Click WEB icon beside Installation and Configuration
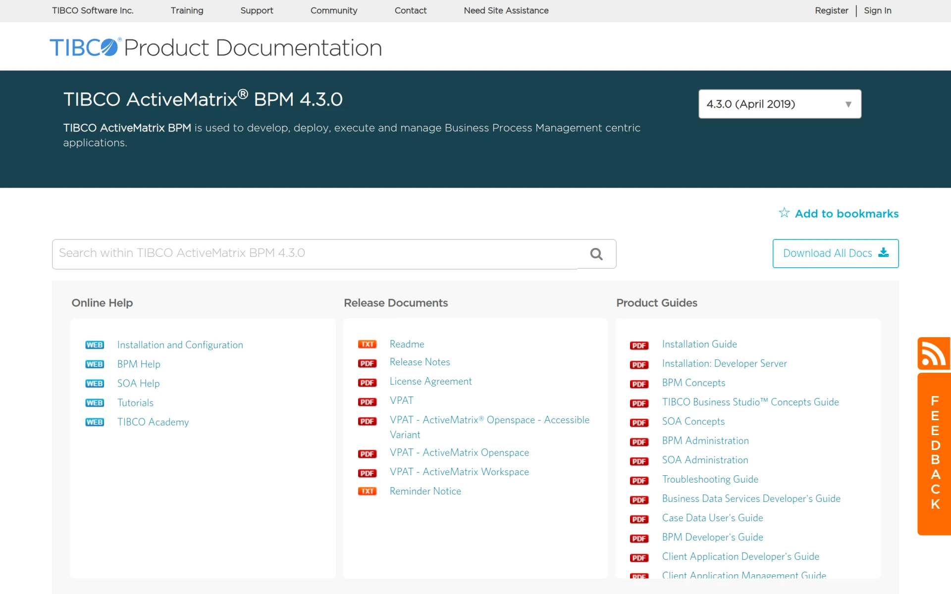Image resolution: width=951 pixels, height=594 pixels. pos(95,345)
